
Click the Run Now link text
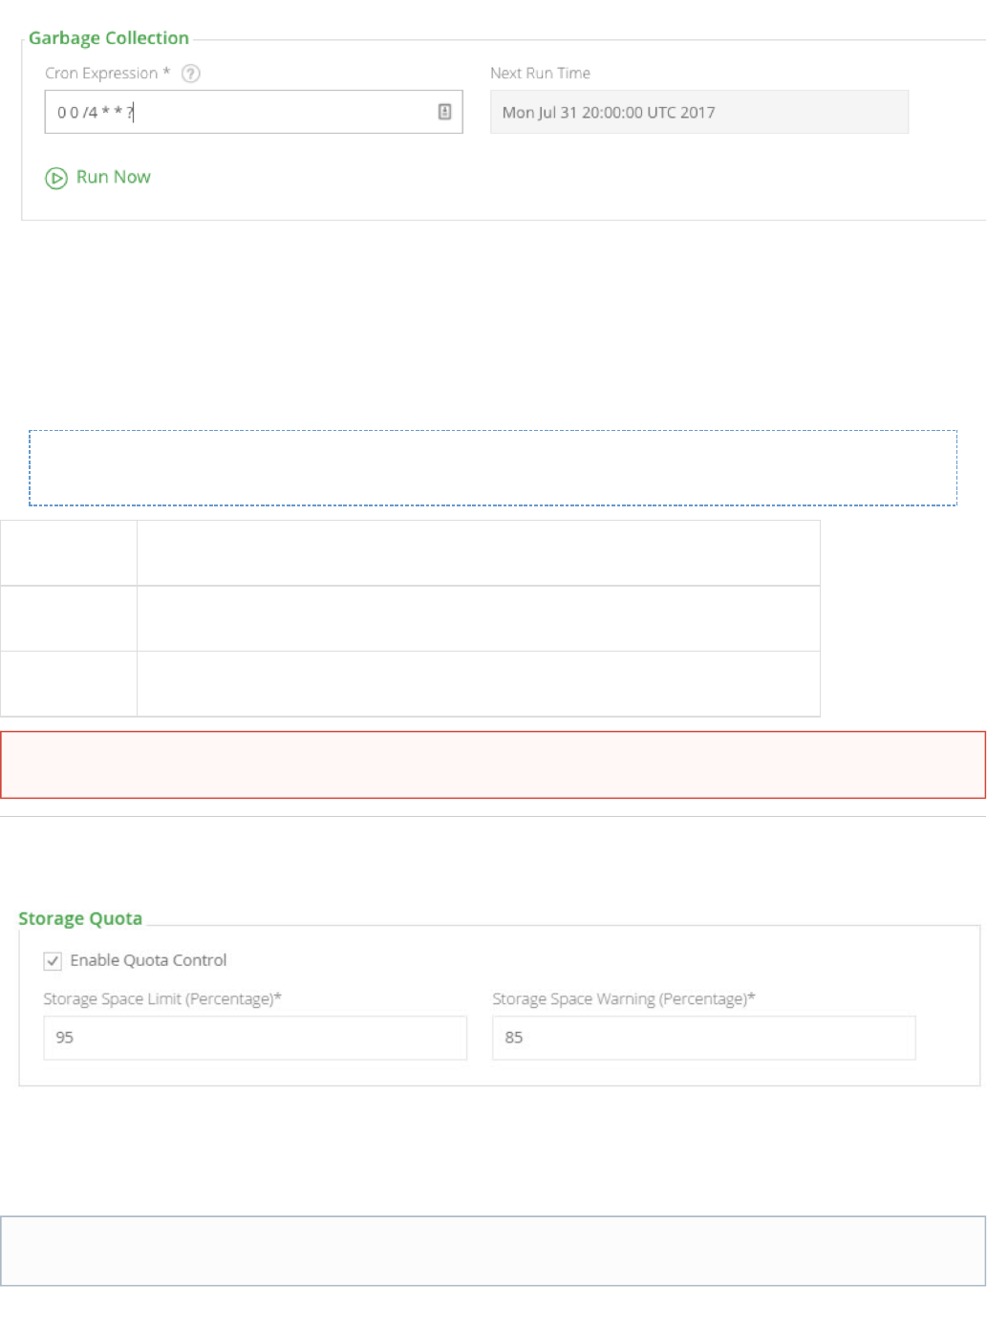(114, 177)
